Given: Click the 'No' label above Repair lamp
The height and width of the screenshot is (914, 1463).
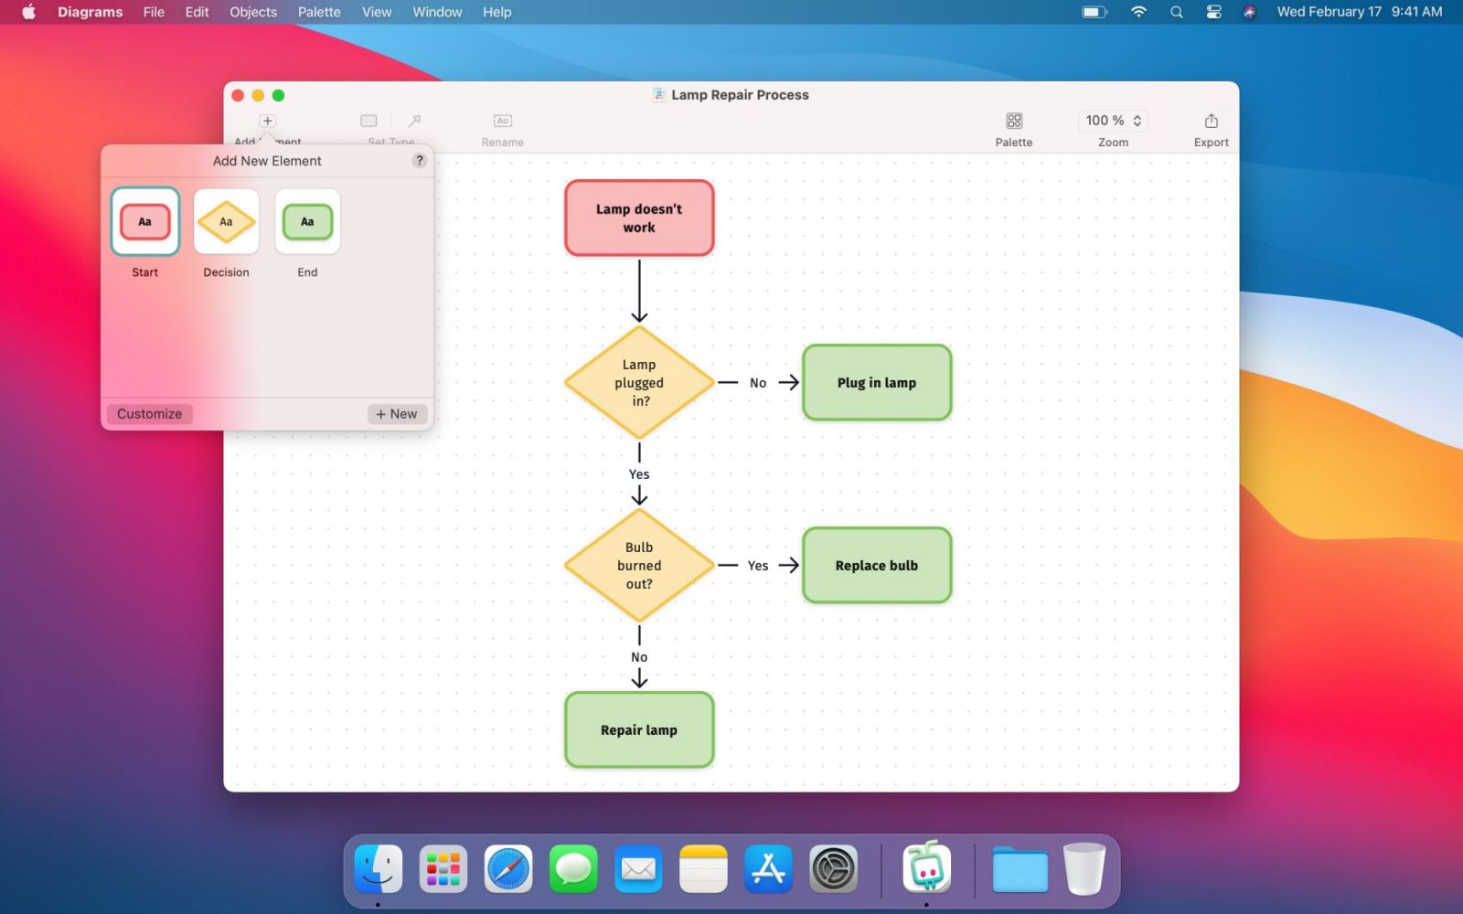Looking at the screenshot, I should pyautogui.click(x=639, y=657).
